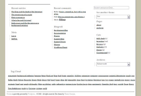Open 'The blogs and the death of the literature'
The width and height of the screenshot is (141, 96).
click(x=27, y=12)
